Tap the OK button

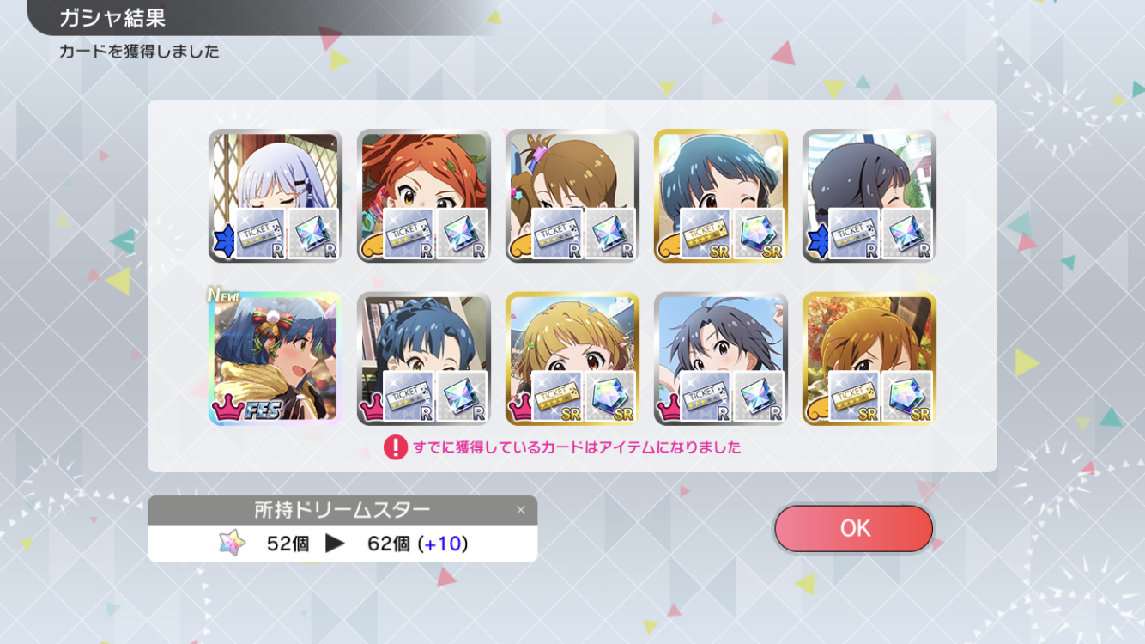point(853,528)
